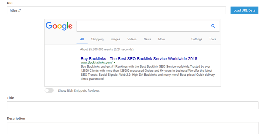The image size is (267, 134).
Task: Focus the URL input field
Action: tap(116, 10)
